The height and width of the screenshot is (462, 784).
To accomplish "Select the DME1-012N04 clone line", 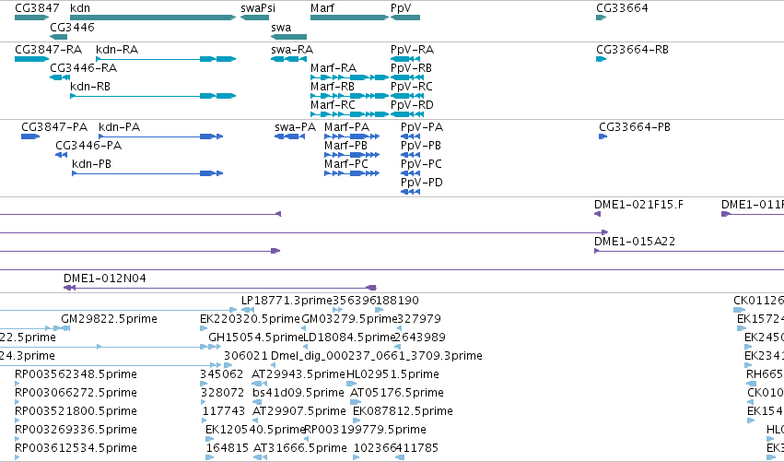I will (x=220, y=288).
